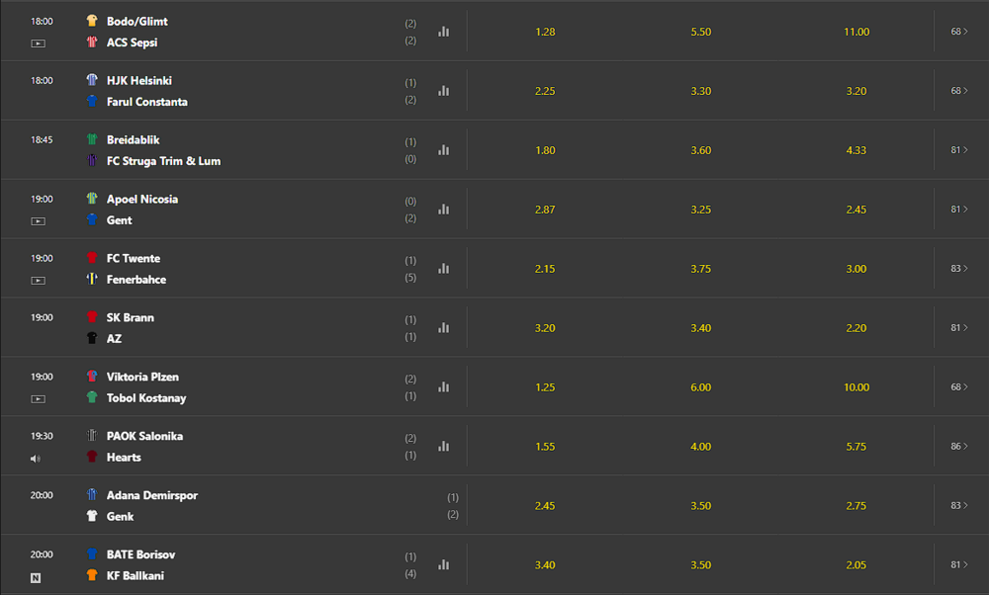Image resolution: width=989 pixels, height=595 pixels.
Task: Open statistics icon for Breidablik match
Action: click(444, 150)
